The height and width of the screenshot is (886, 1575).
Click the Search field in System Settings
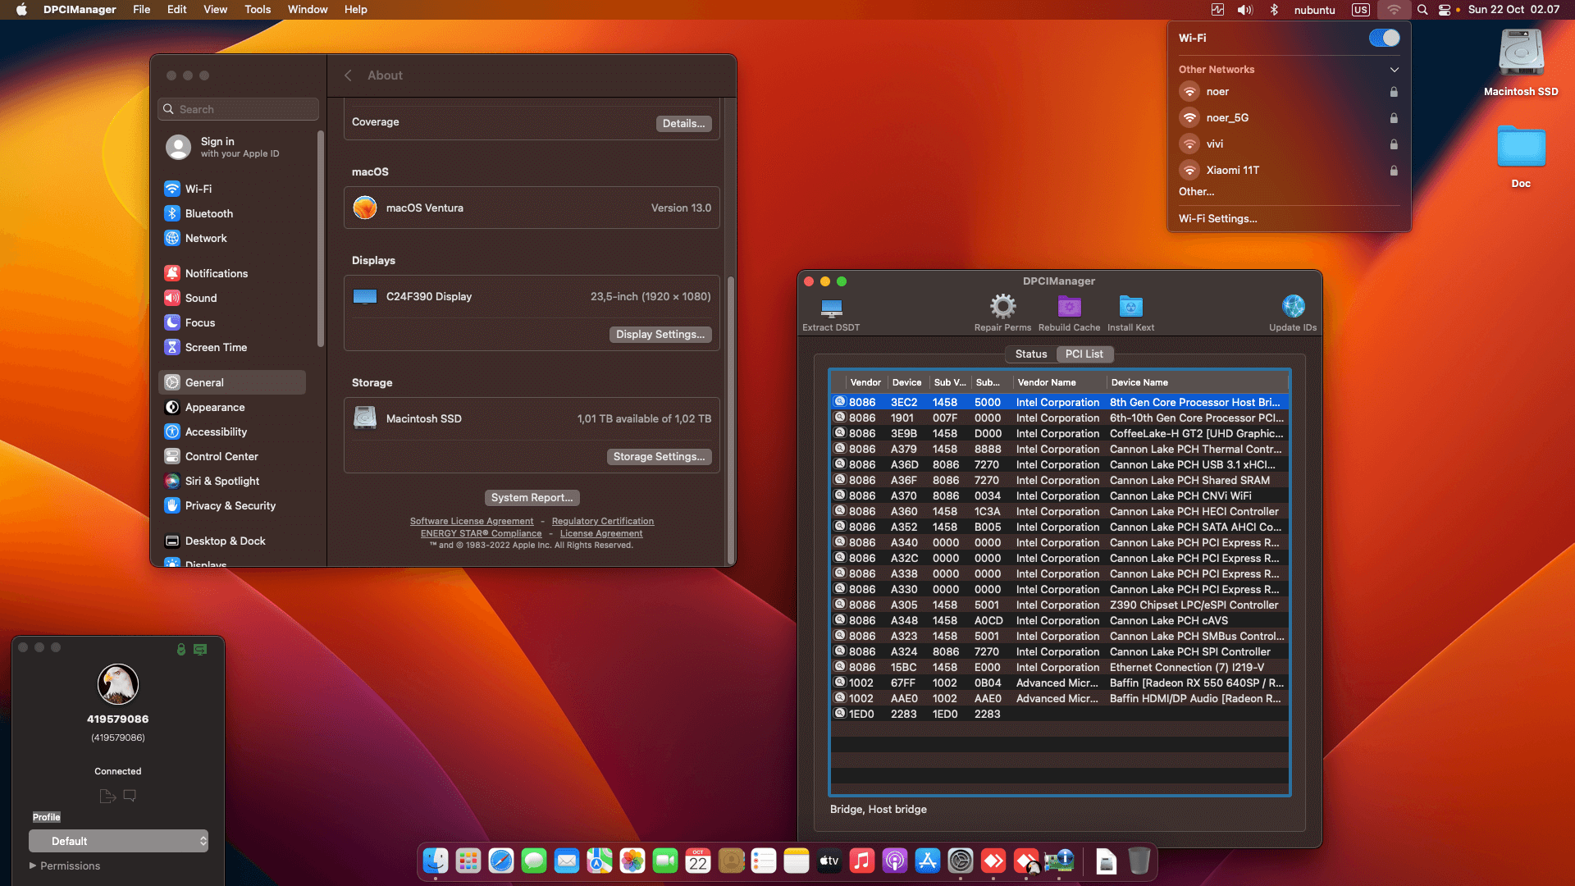point(238,109)
